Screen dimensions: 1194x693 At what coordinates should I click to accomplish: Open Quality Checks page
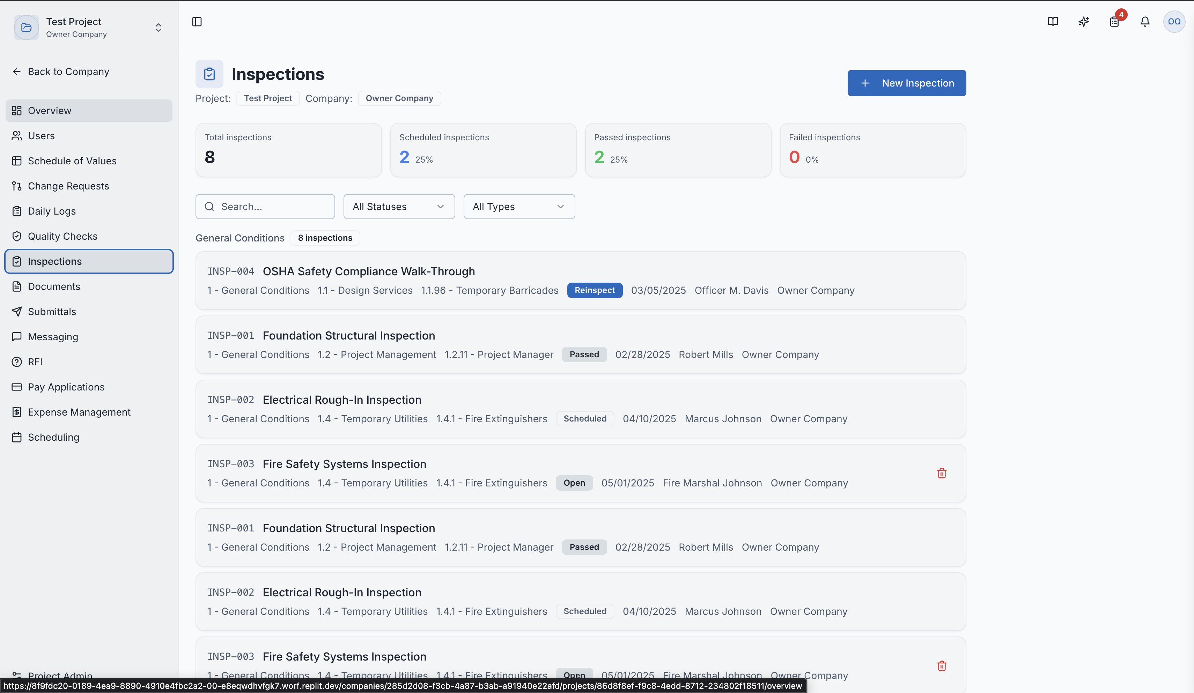pos(89,236)
